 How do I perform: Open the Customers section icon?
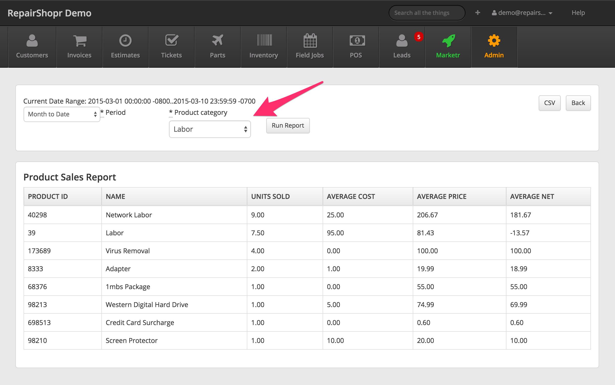[32, 41]
